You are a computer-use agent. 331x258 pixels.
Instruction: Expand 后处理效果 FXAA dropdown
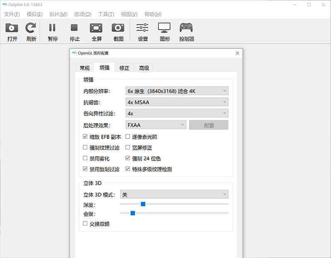pos(156,125)
